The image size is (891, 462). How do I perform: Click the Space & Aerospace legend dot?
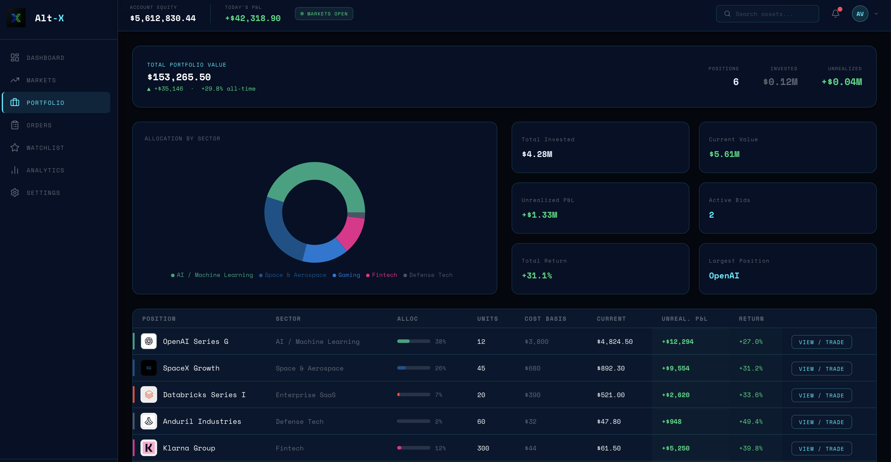261,275
